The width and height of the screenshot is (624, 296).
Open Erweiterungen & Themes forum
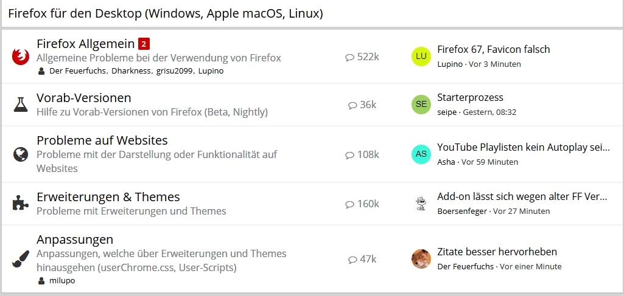[108, 197]
